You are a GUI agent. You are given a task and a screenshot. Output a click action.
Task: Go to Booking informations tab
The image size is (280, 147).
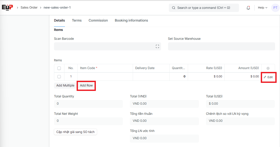[131, 21]
